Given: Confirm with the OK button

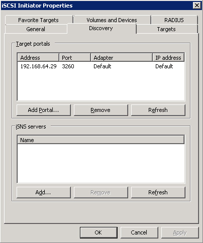Looking at the screenshot, I should click(98, 232).
